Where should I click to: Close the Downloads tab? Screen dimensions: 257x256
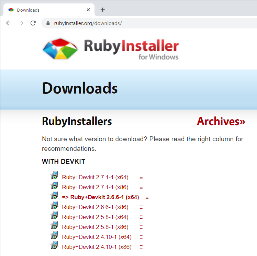tap(89, 10)
